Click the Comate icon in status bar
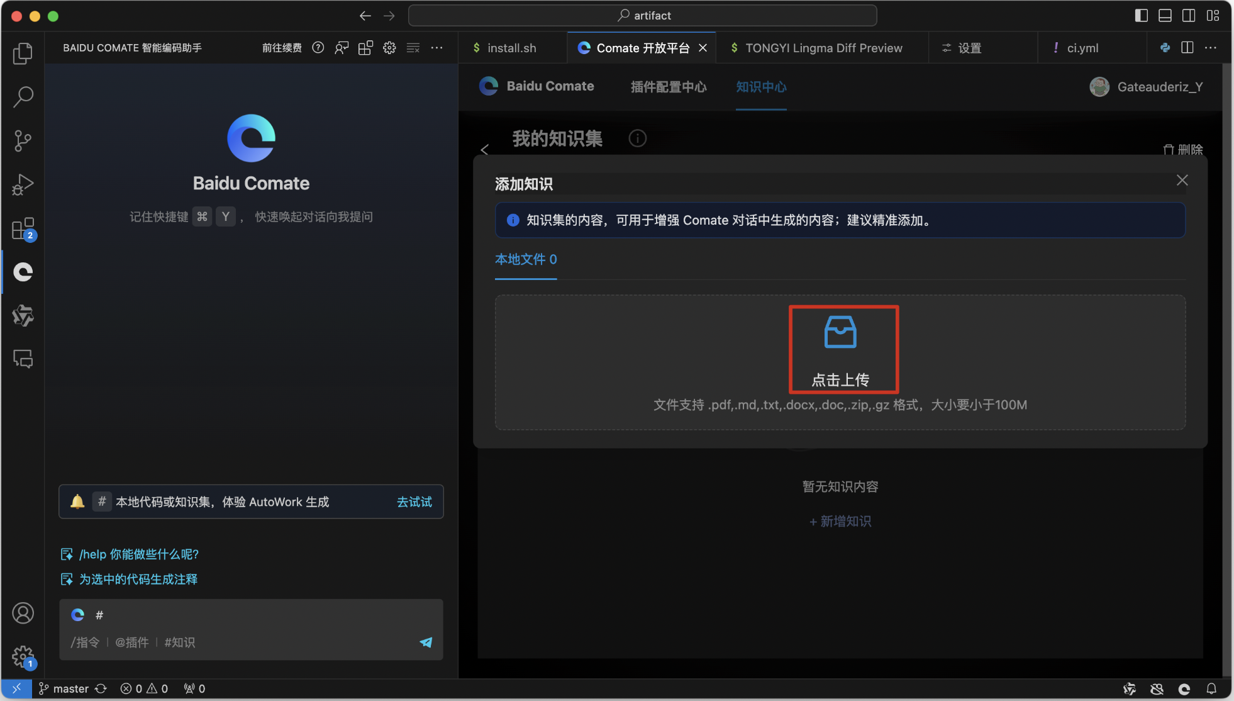 pos(1184,688)
